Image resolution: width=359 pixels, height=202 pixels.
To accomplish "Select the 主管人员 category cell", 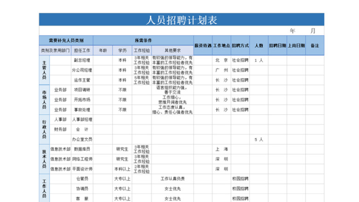I will coord(44,70).
